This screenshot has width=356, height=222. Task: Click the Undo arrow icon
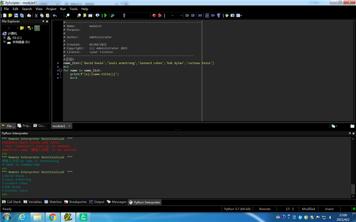tap(55, 15)
